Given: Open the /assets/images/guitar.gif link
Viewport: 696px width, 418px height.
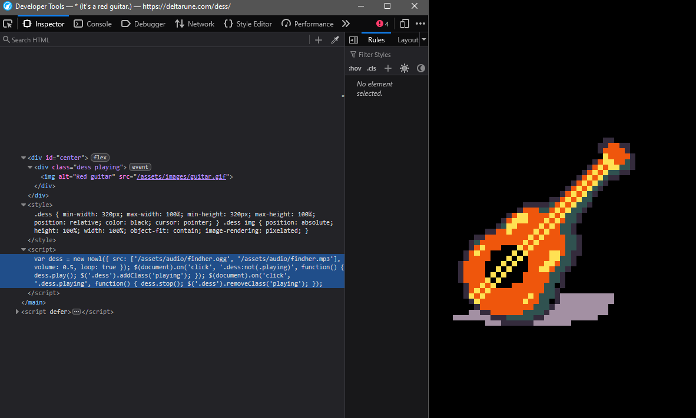Looking at the screenshot, I should (x=181, y=176).
